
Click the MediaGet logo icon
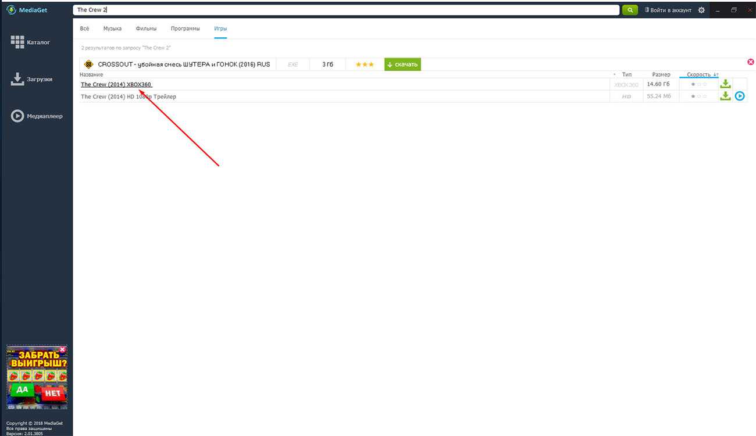(11, 10)
